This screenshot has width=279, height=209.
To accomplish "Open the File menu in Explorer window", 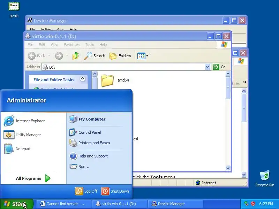I will [x=30, y=45].
